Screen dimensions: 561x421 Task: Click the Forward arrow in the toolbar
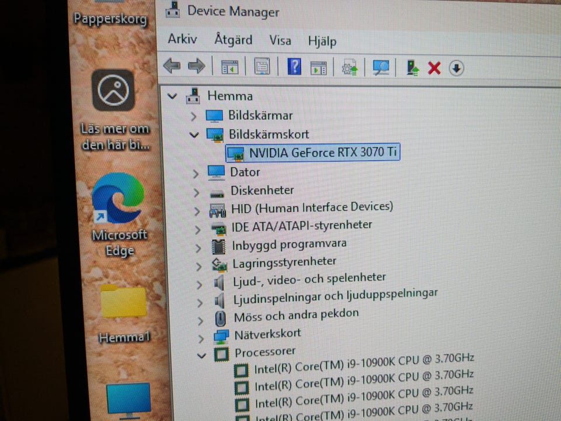tap(196, 66)
